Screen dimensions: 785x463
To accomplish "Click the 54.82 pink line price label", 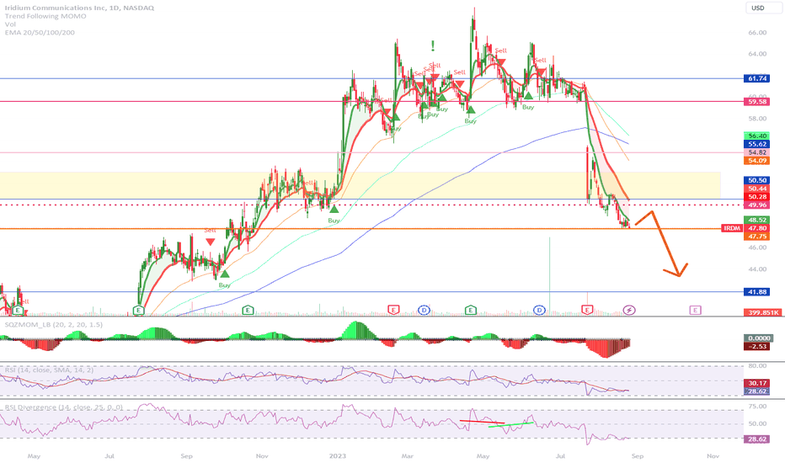I will 757,152.
